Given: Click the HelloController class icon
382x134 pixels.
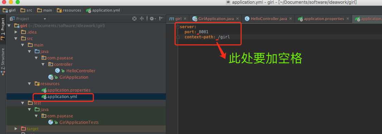Looking at the screenshot, I should tap(58, 71).
